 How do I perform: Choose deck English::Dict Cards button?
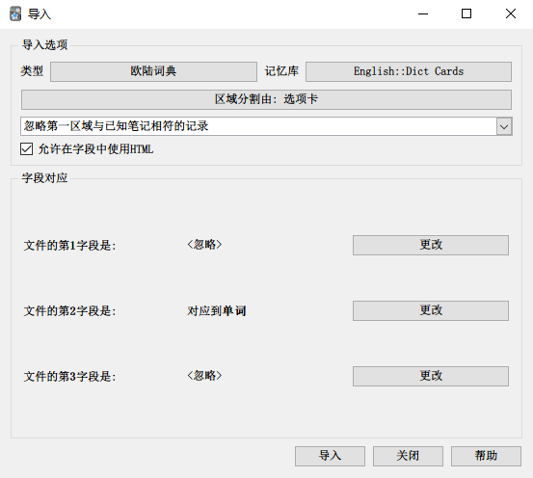coord(409,71)
